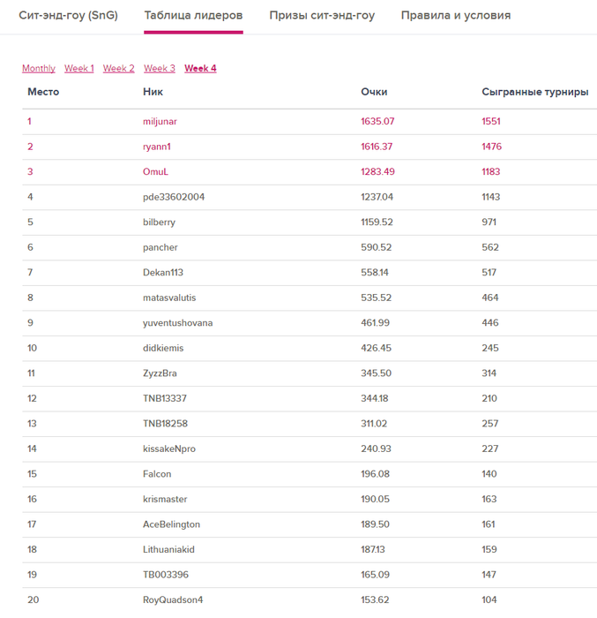Switch to Week 3 leaderboard
The image size is (597, 618).
pos(159,69)
